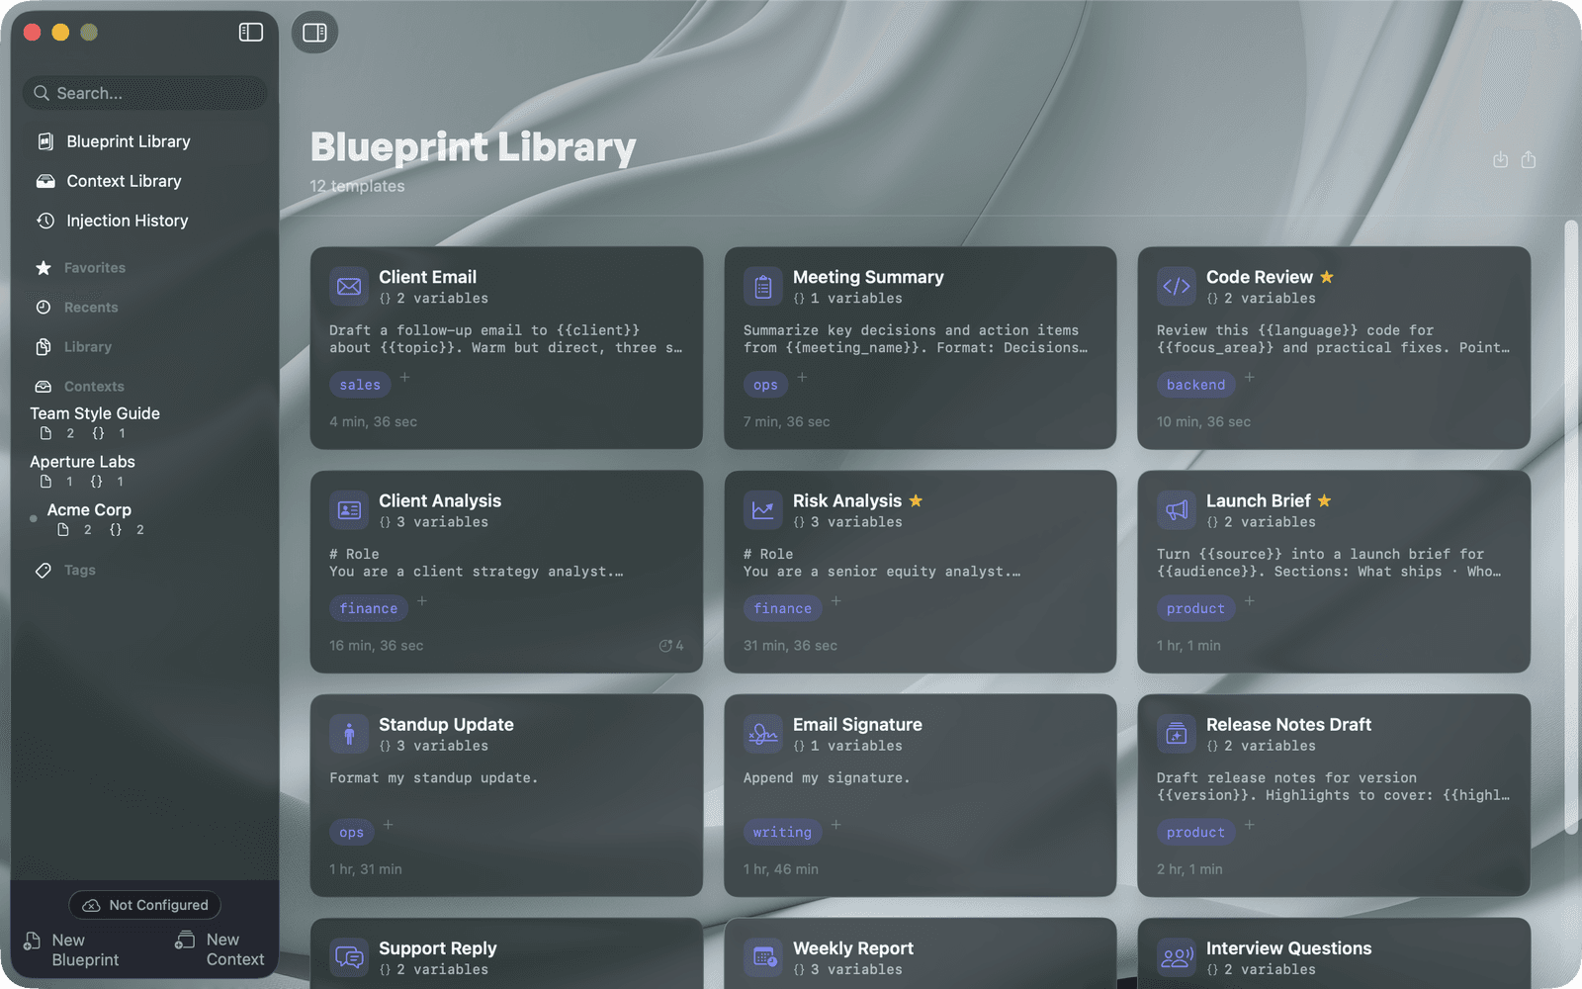
Task: Create a New Blueprint
Action: pos(73,949)
